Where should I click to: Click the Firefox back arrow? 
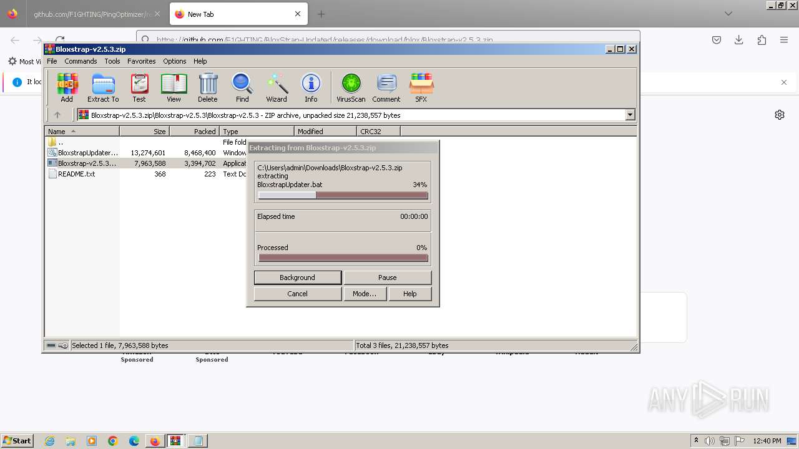15,40
